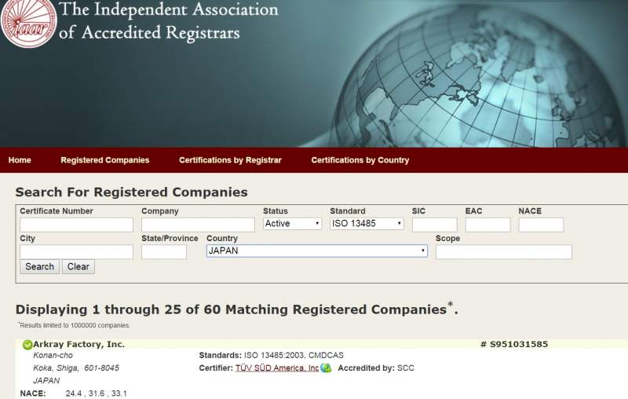Click the green checkmark beside Arkray Factory
The height and width of the screenshot is (399, 628).
click(27, 345)
